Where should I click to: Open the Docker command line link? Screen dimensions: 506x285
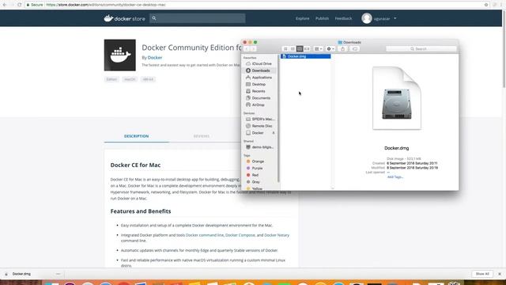click(205, 235)
